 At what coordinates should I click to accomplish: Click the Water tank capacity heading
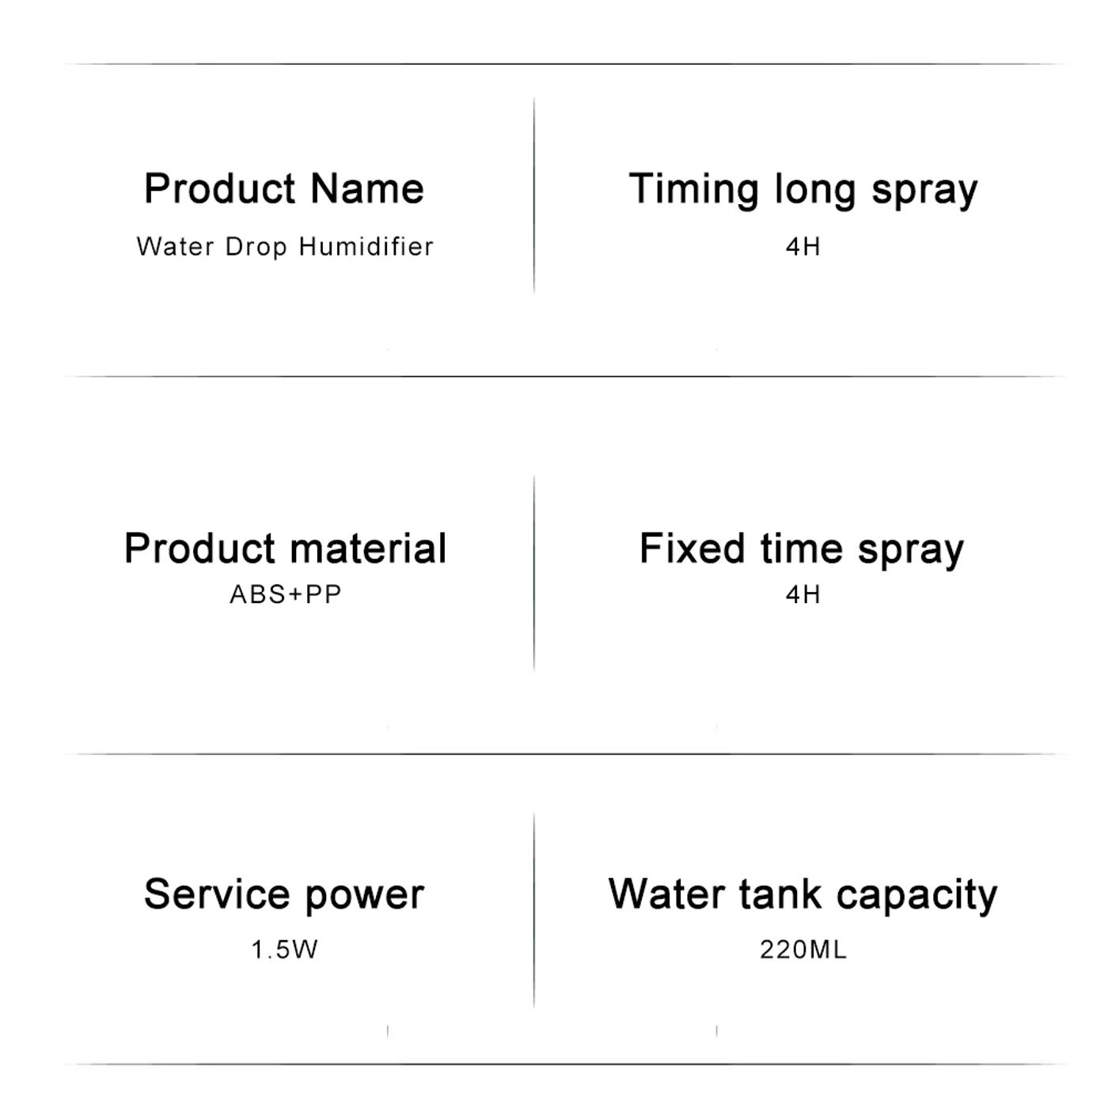click(x=803, y=894)
